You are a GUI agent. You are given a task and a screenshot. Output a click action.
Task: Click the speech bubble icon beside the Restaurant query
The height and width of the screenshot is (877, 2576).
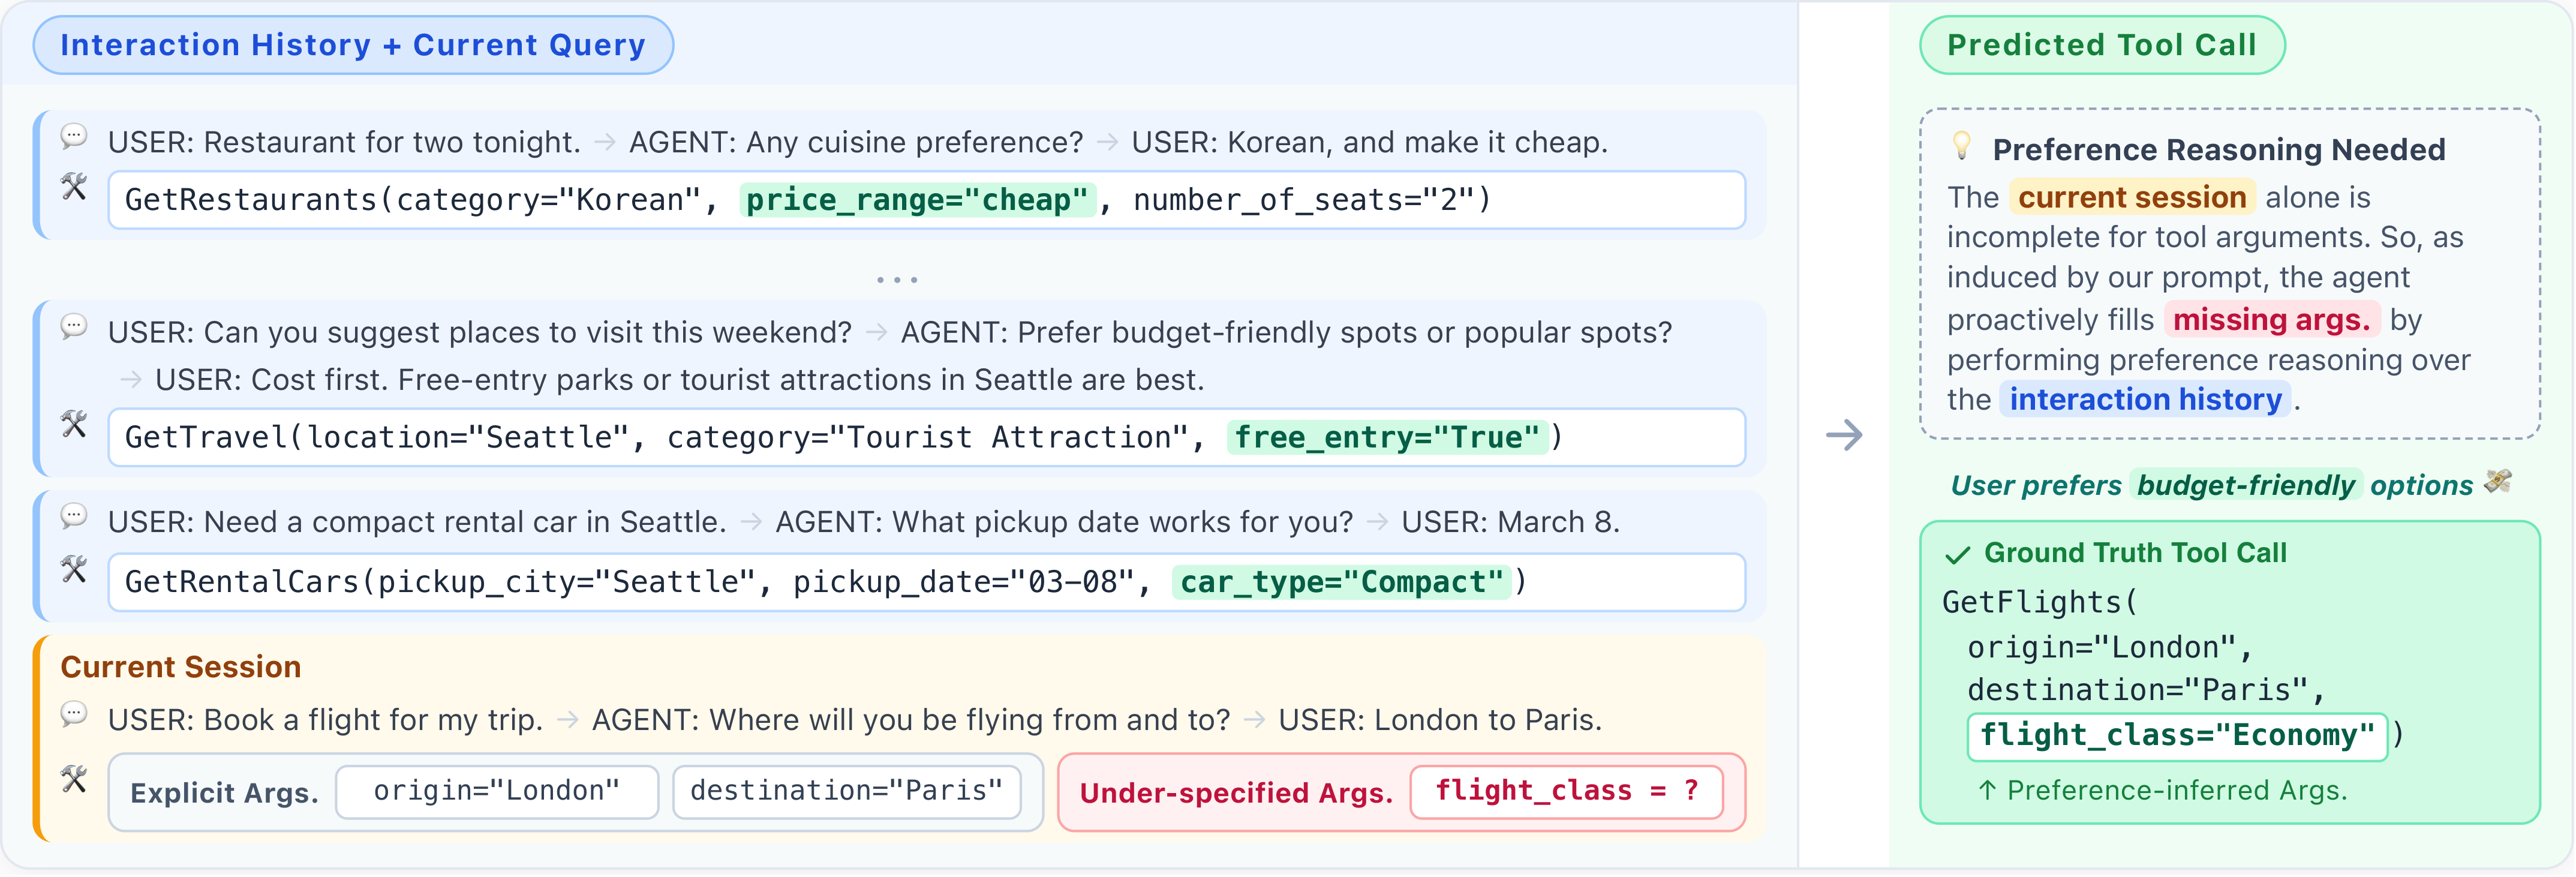tap(74, 136)
